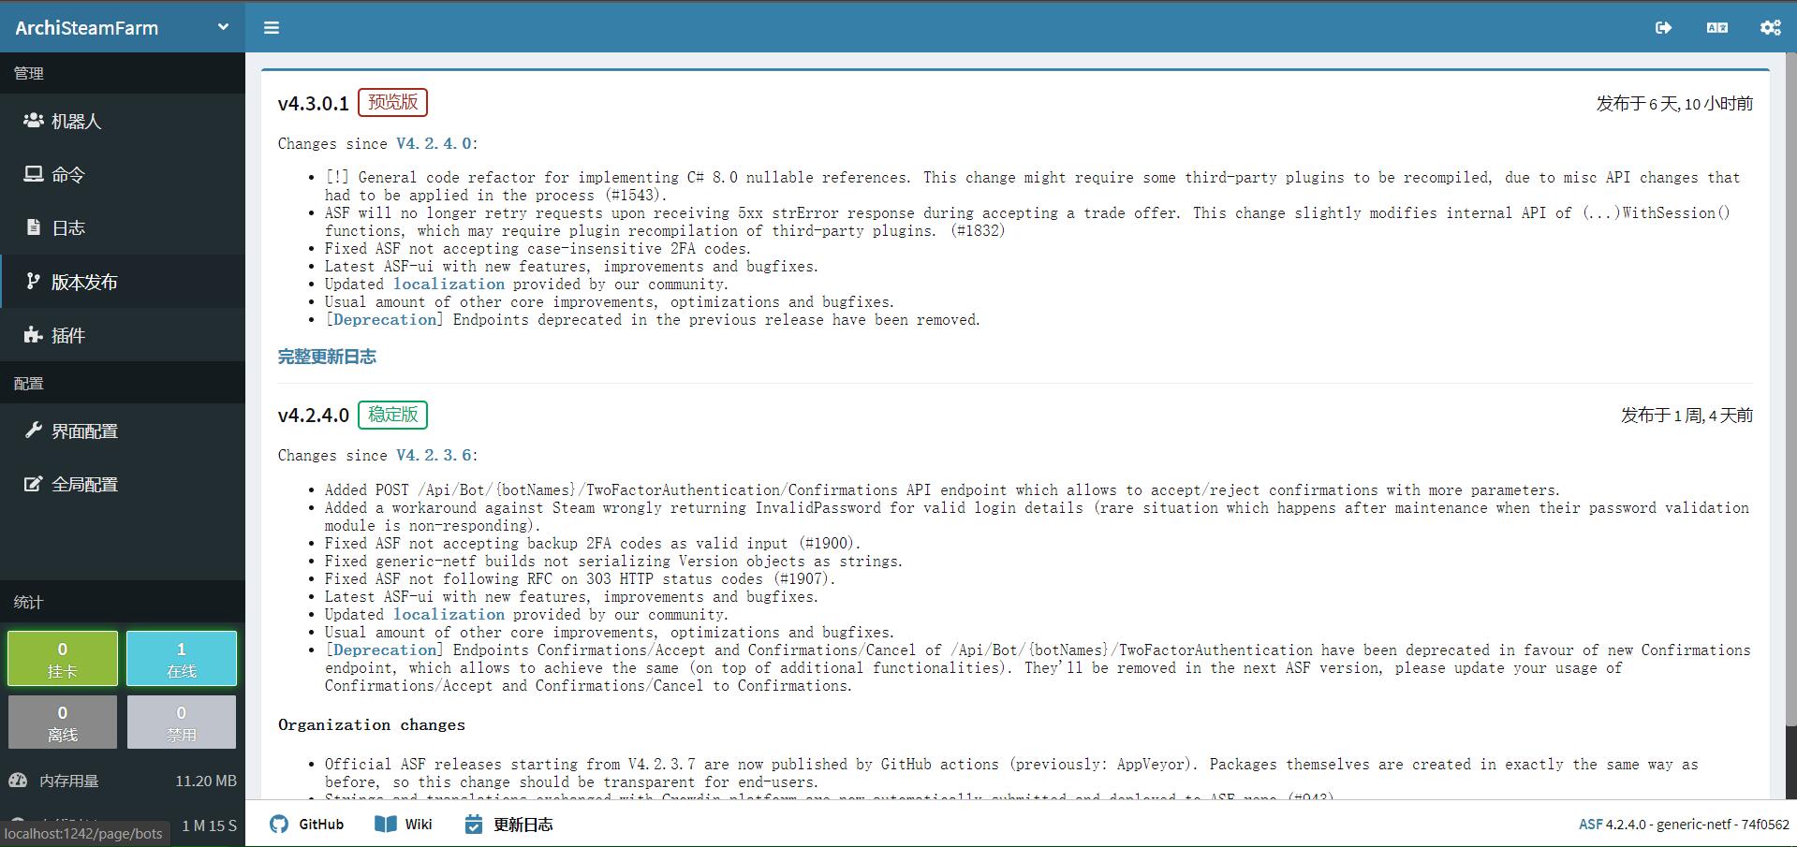
Task: Open the settings gears icon
Action: 1770,28
